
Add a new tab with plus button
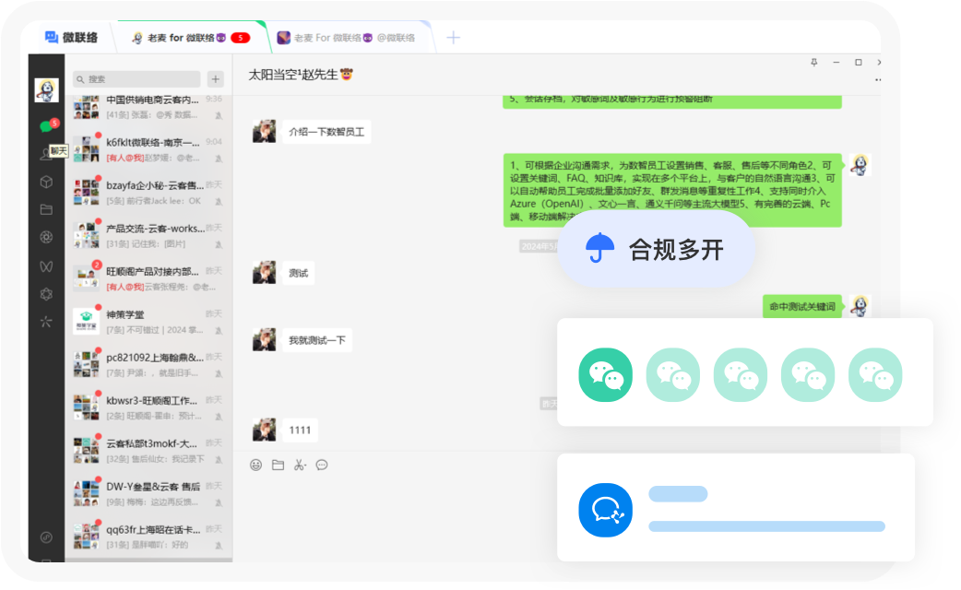point(453,38)
